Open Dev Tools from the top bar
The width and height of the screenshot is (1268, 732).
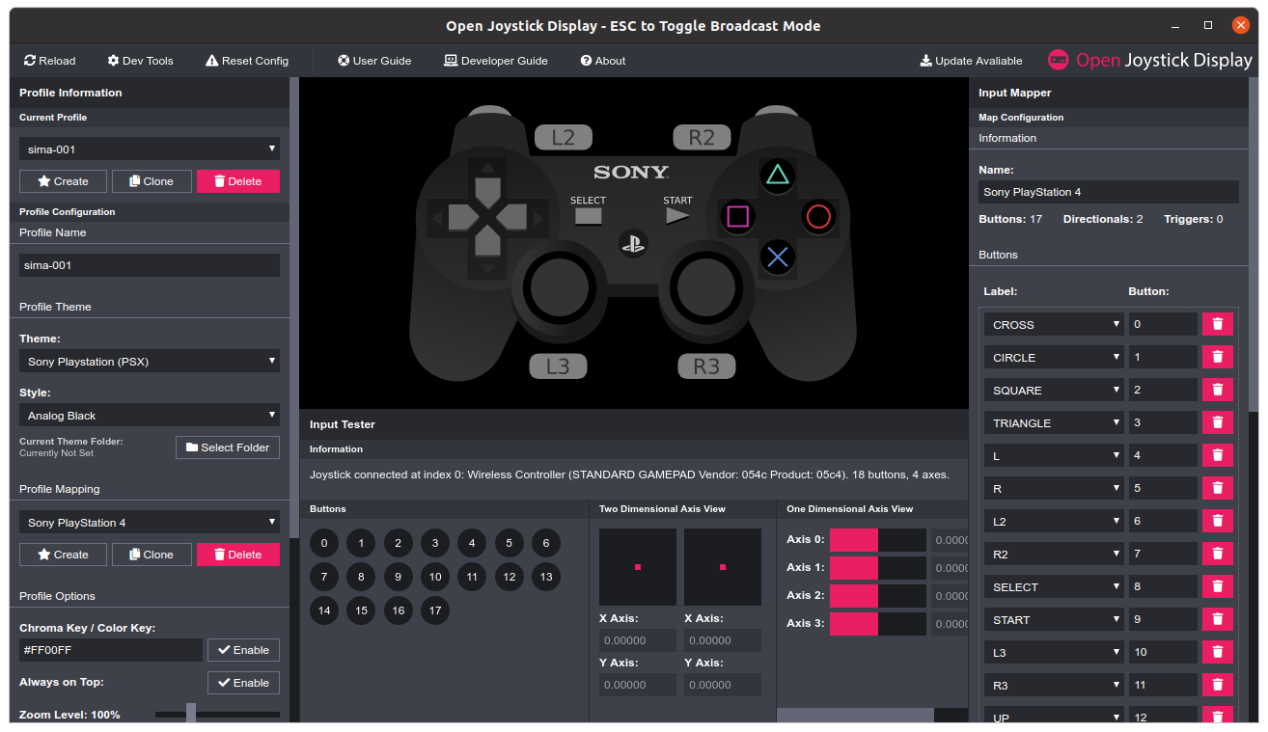(x=140, y=61)
